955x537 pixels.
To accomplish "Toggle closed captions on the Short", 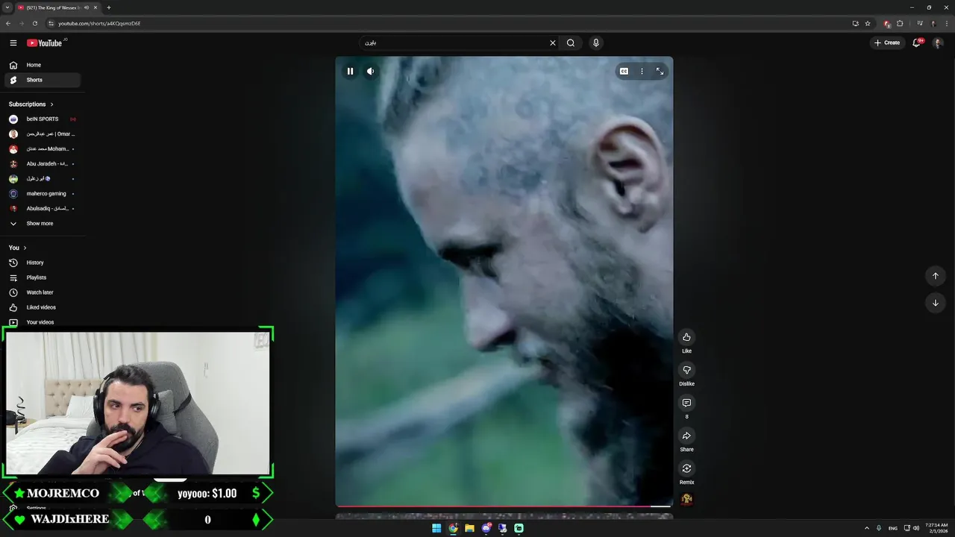I will pos(624,72).
